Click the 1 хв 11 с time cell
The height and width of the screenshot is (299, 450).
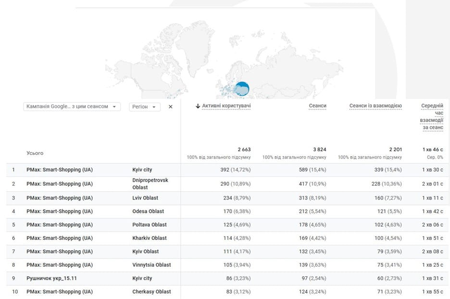433,198
